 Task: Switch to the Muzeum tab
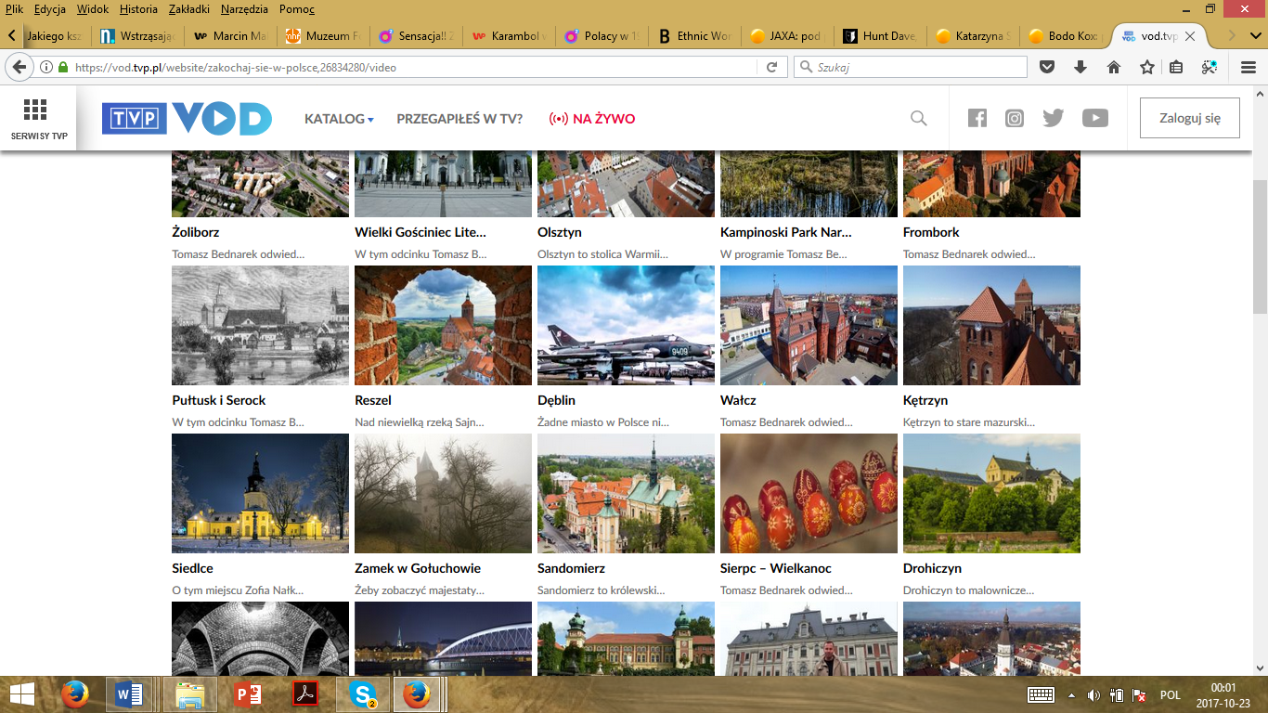pos(324,36)
